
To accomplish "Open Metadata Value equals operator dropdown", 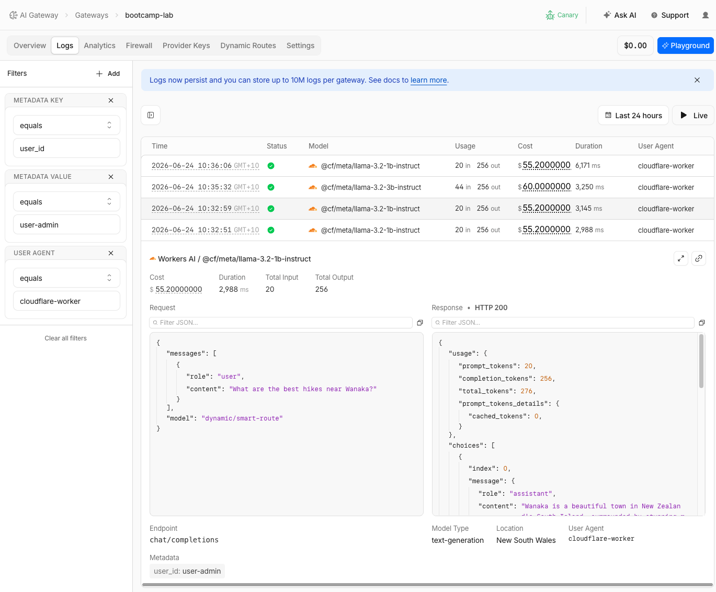I will pos(66,202).
